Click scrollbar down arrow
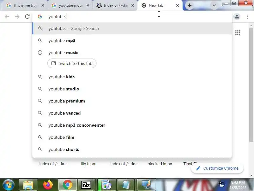The image size is (254, 191). 251,175
